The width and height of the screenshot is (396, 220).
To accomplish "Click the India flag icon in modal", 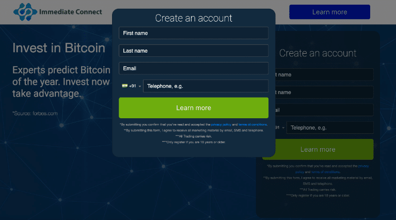I will click(124, 86).
